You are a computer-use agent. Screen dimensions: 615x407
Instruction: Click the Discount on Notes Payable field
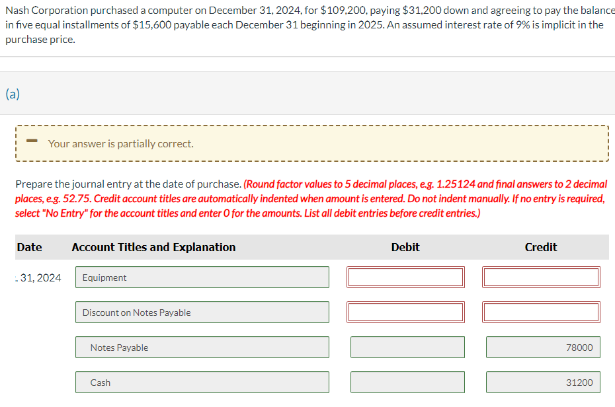202,313
